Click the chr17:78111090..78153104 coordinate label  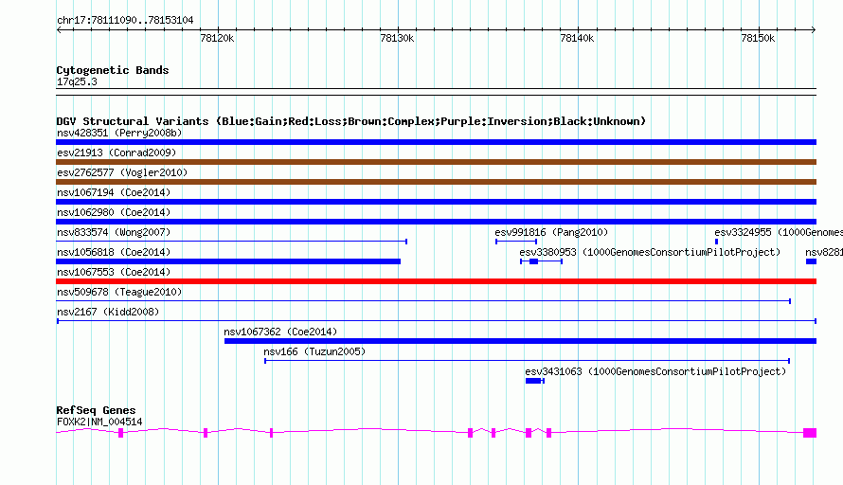coord(125,21)
